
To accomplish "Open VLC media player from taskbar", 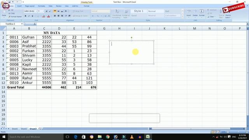I will tap(132, 137).
